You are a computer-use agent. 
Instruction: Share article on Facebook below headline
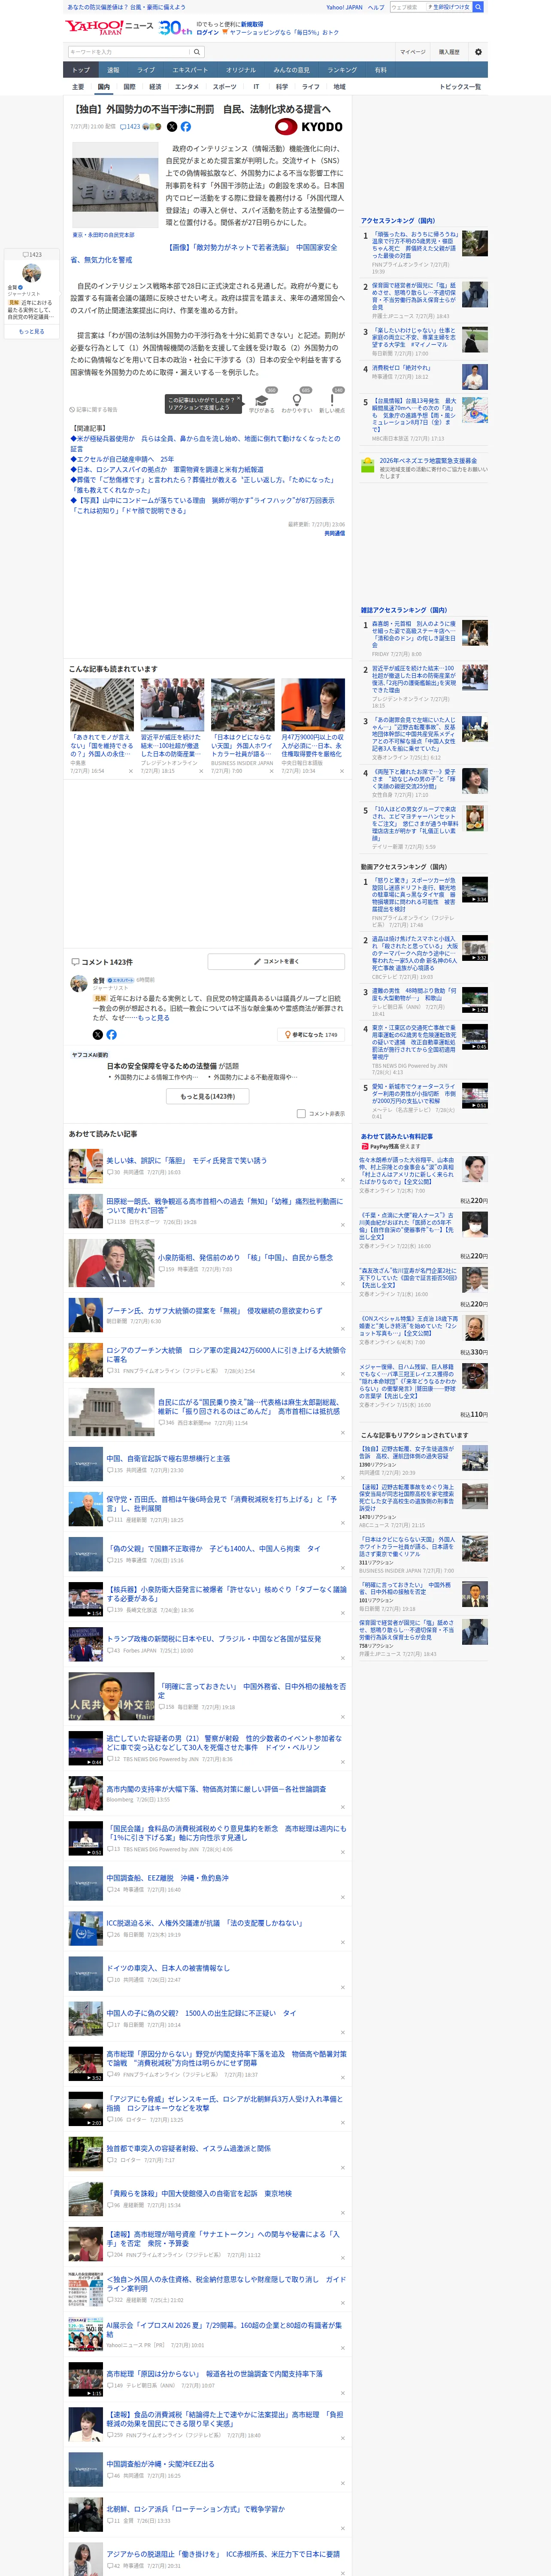tap(185, 127)
